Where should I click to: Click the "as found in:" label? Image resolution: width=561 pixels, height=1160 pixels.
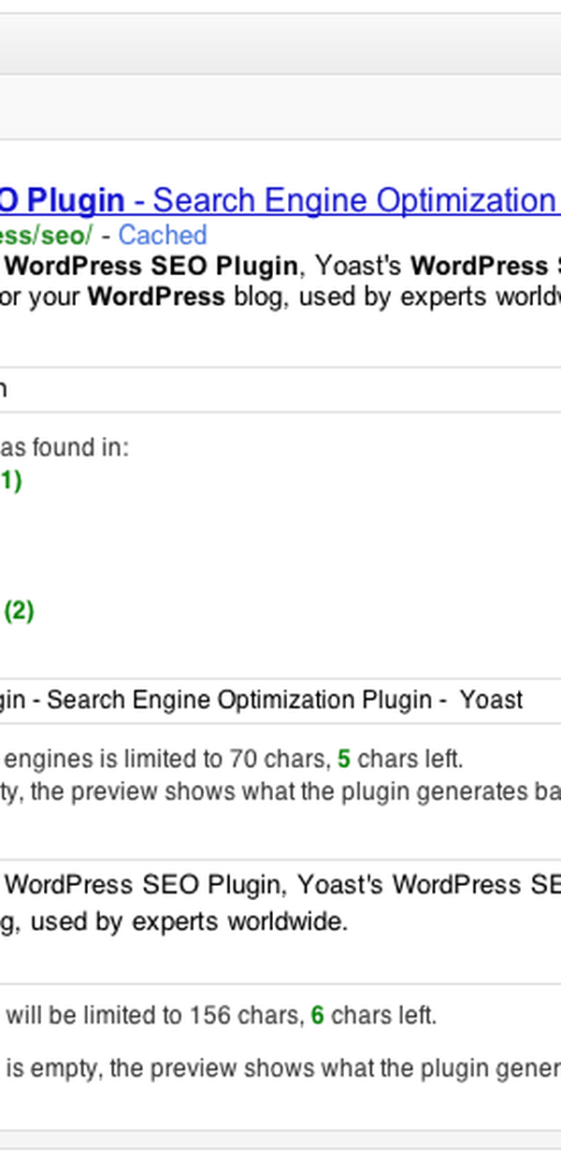[x=64, y=447]
